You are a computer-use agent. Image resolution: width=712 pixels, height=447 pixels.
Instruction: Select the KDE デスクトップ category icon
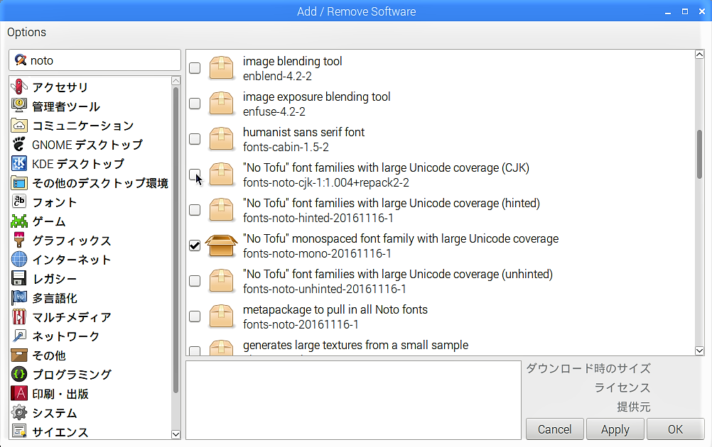tap(19, 164)
